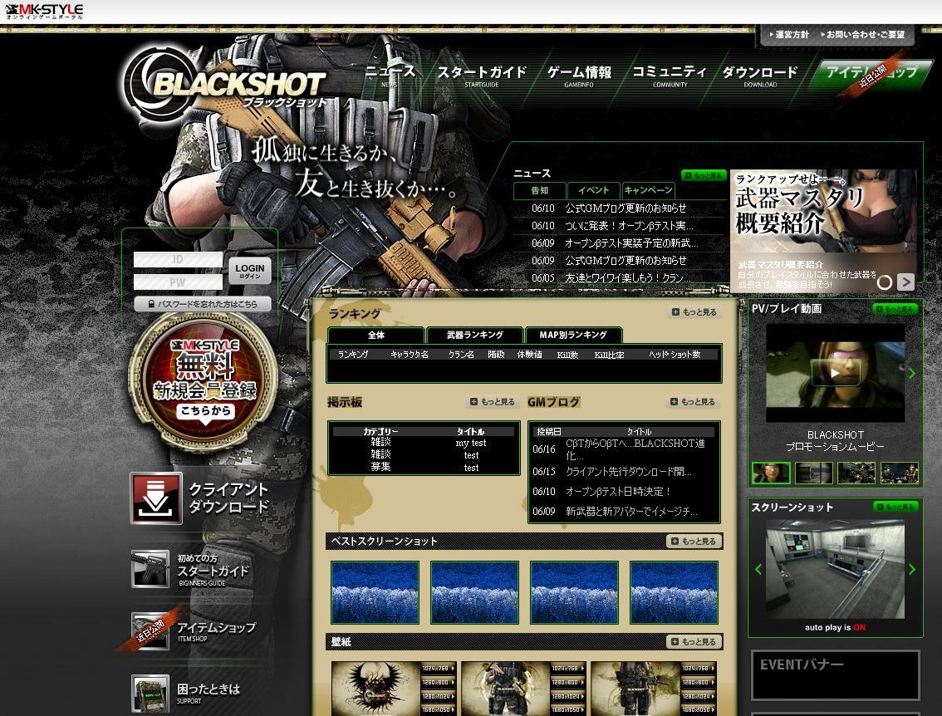942x716 pixels.
Task: Click the next arrow on 武器マスタリ banner
Action: pyautogui.click(x=905, y=282)
